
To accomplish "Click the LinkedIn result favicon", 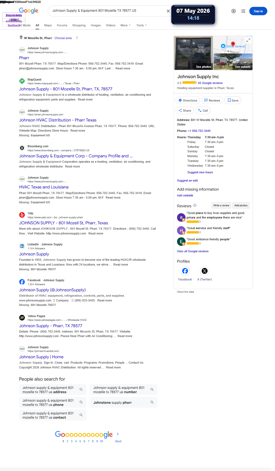I will [22, 246].
